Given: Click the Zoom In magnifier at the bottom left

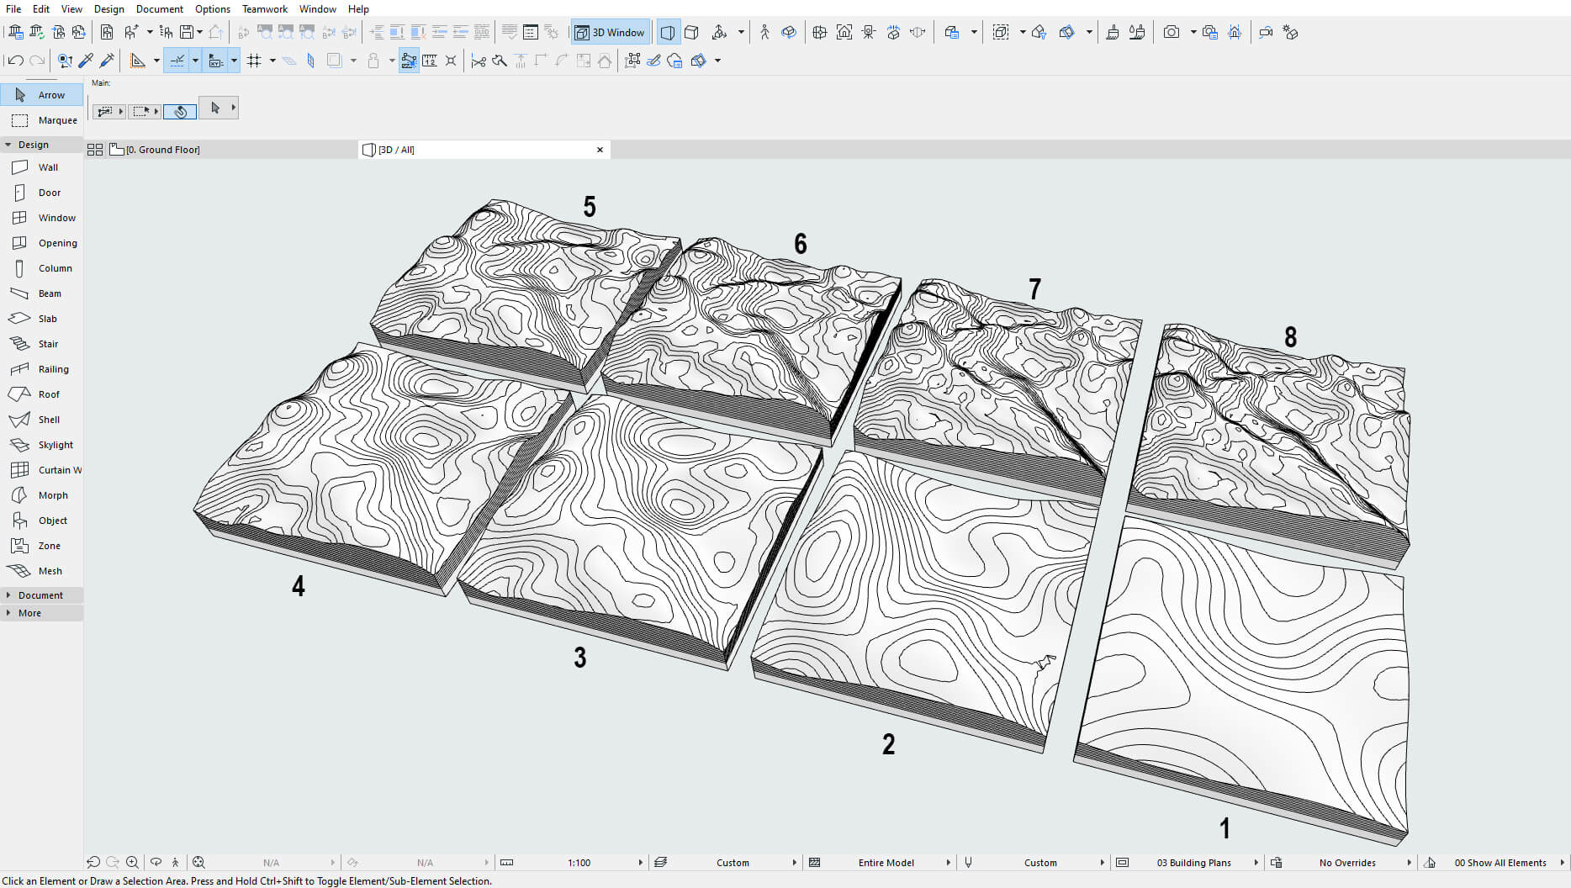Looking at the screenshot, I should point(132,862).
